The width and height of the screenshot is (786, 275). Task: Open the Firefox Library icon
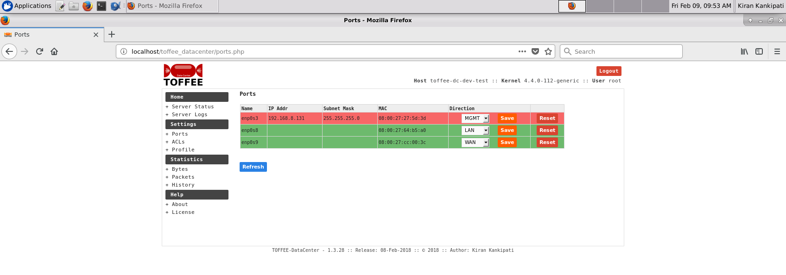click(x=744, y=51)
